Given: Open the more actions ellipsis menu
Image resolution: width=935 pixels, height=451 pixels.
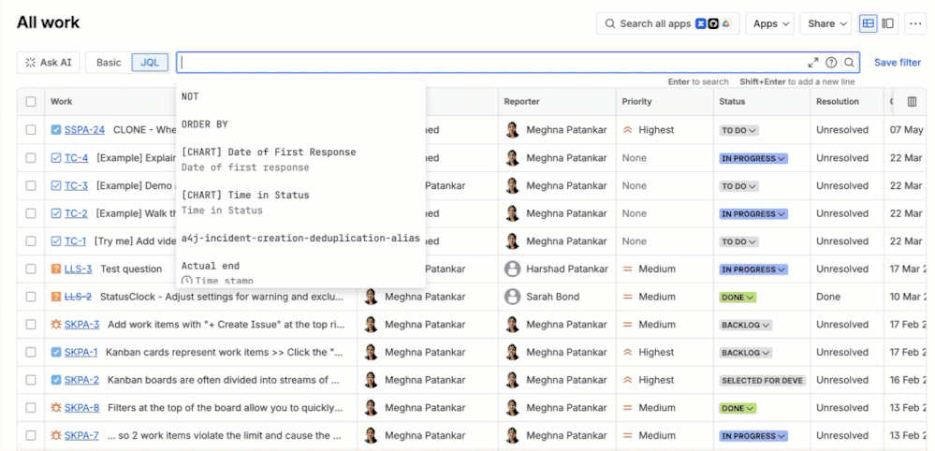Looking at the screenshot, I should point(914,23).
